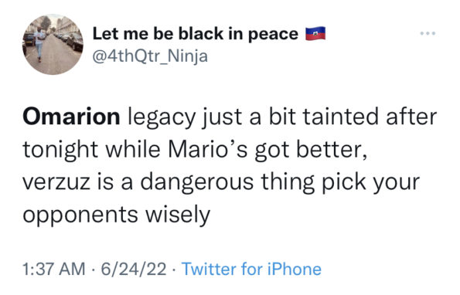Click the word iPhone in the source label
460x295 pixels.
click(x=295, y=269)
